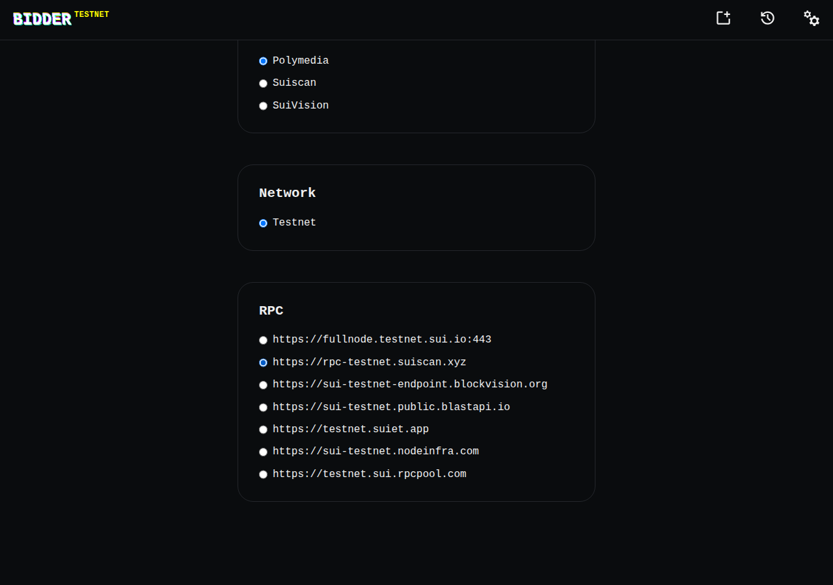Image resolution: width=833 pixels, height=585 pixels.
Task: Select Suiscan explorer option
Action: 264,83
